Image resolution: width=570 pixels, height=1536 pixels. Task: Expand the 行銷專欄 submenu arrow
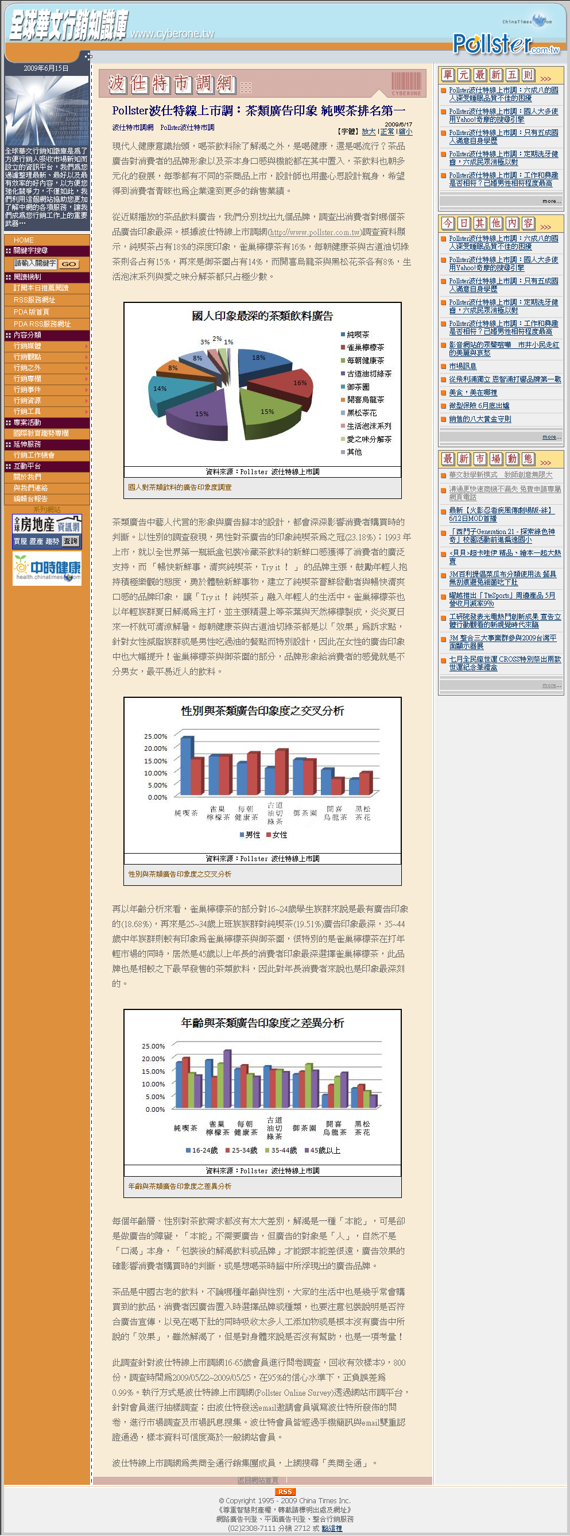click(x=86, y=379)
